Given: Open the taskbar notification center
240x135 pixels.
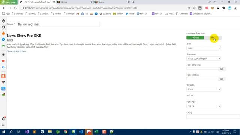Looking at the screenshot, I should (235, 132).
